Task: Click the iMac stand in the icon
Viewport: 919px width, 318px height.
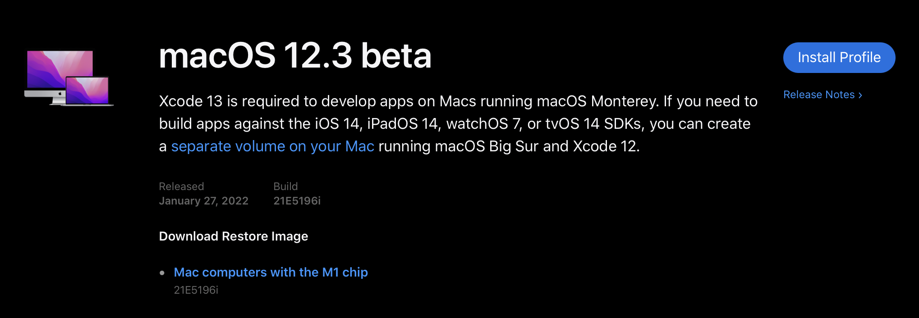Action: click(x=56, y=102)
